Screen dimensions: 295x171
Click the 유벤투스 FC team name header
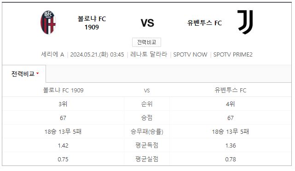204,23
